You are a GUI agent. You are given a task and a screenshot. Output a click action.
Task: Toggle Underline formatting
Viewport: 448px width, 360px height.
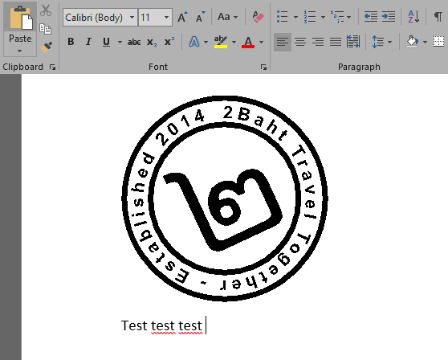point(106,42)
